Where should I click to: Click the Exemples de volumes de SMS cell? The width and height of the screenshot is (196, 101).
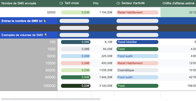pyautogui.click(x=29, y=35)
